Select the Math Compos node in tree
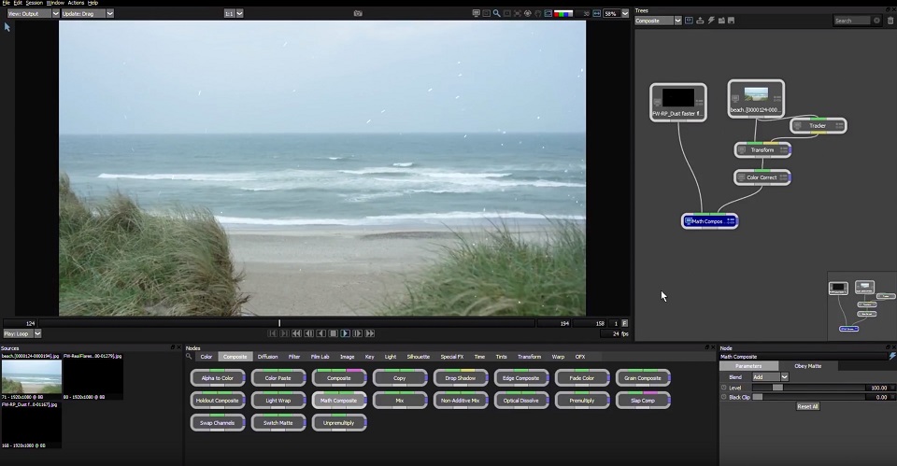 [709, 221]
